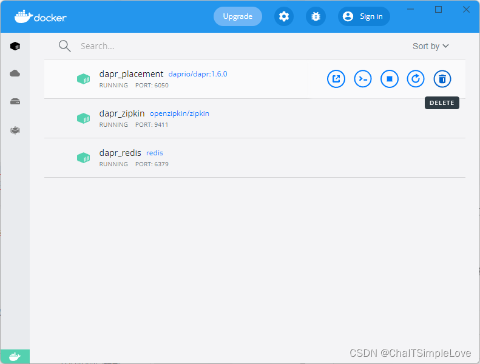Click the PORT: 6050 label
Image resolution: width=480 pixels, height=364 pixels.
(x=152, y=86)
